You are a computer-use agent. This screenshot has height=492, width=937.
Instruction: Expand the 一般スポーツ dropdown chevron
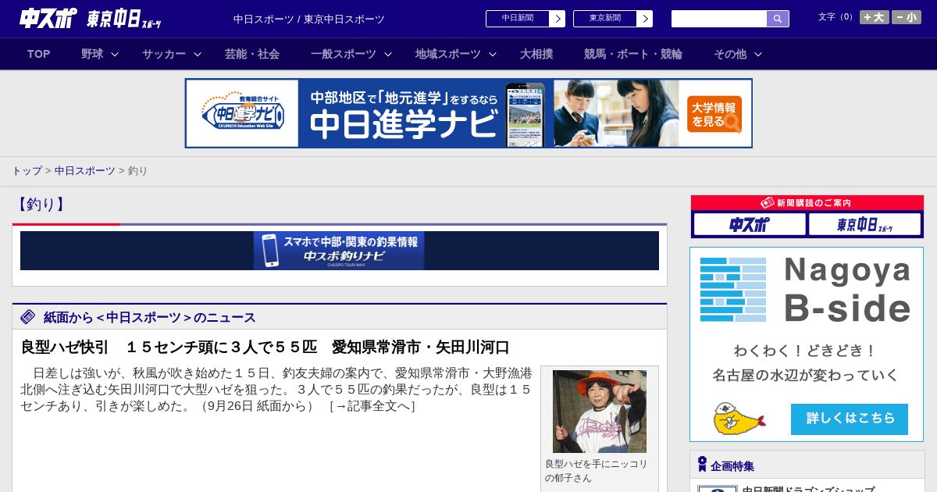388,54
